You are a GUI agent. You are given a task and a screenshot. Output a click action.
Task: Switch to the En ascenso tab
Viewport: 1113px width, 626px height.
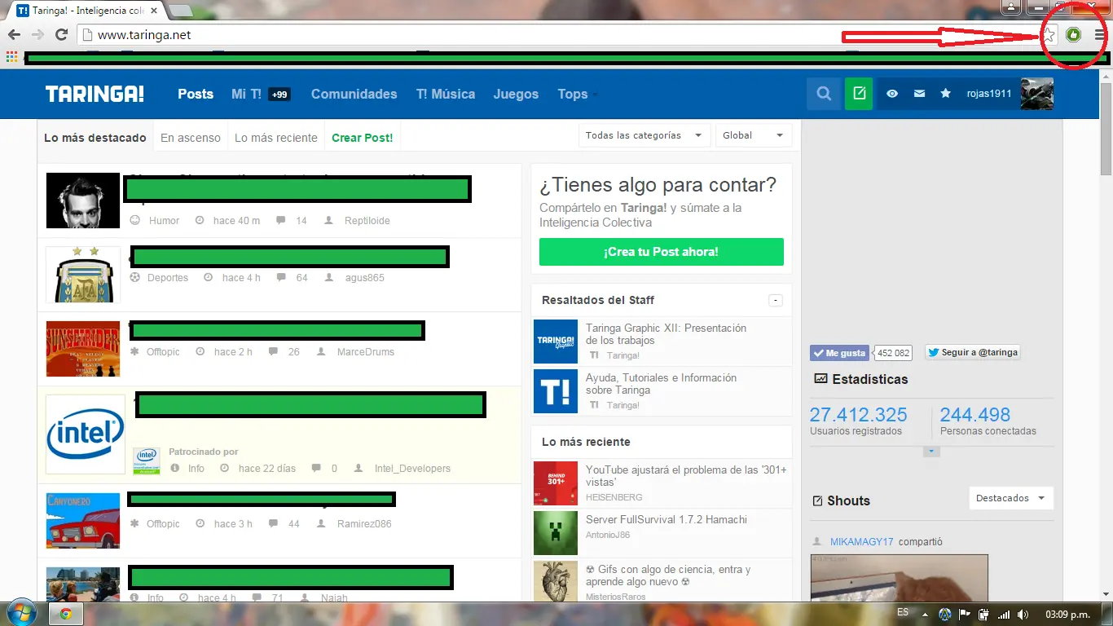coord(191,138)
